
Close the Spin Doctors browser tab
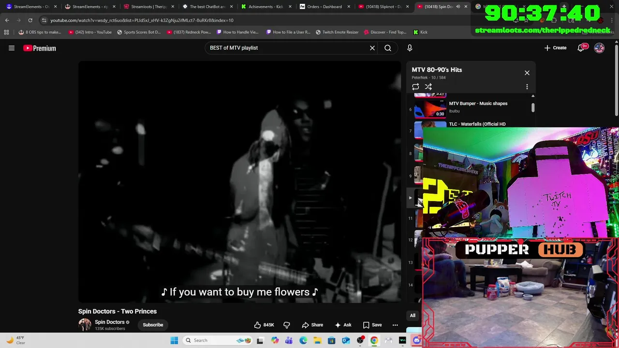(x=466, y=7)
